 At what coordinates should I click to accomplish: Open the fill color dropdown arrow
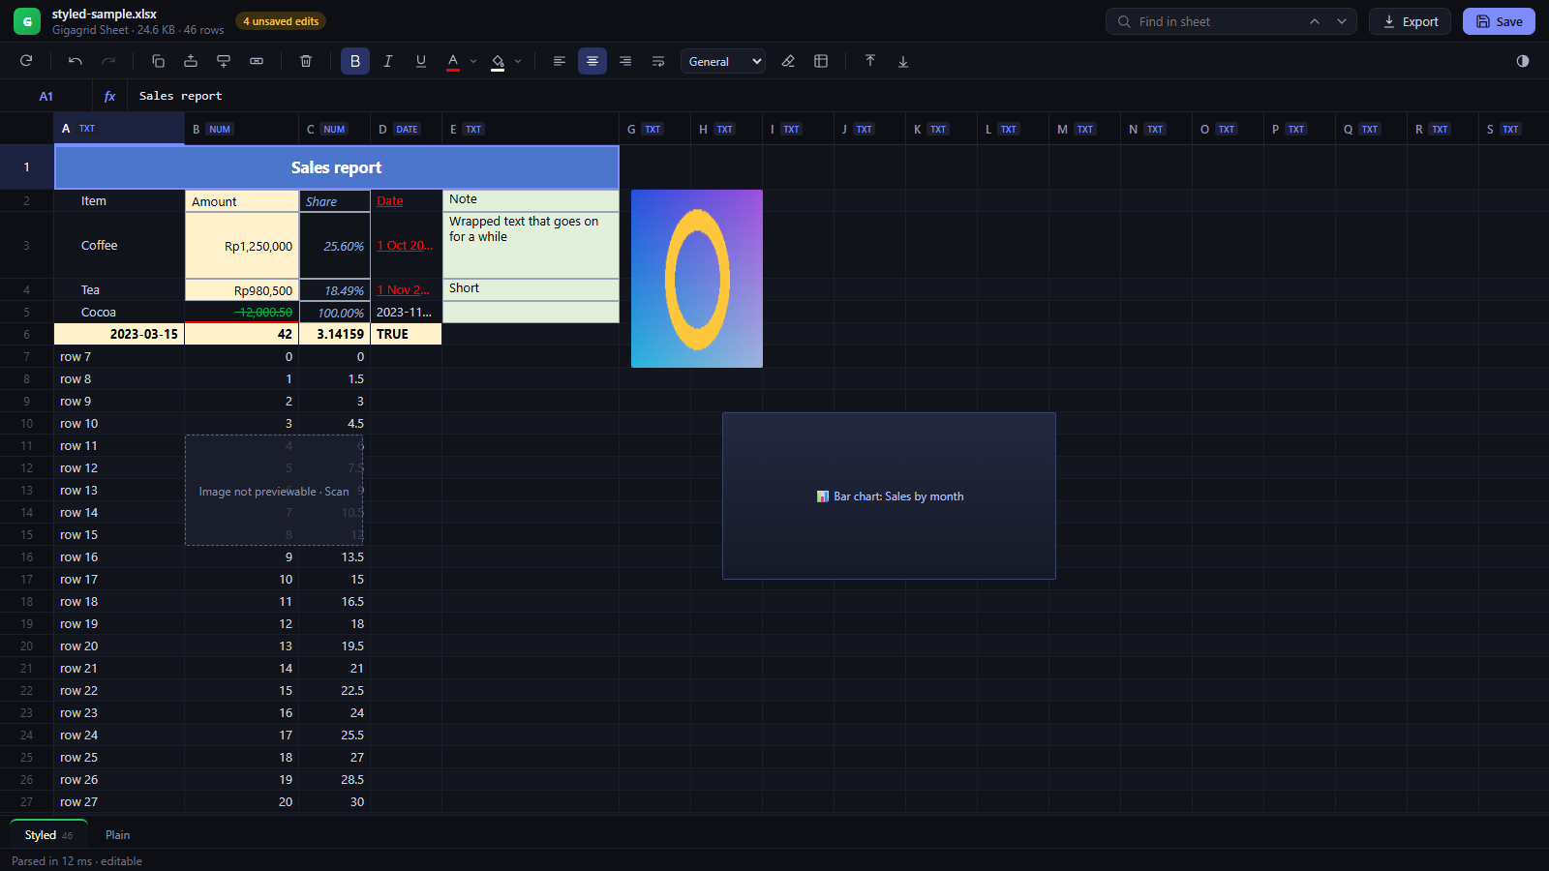tap(518, 61)
